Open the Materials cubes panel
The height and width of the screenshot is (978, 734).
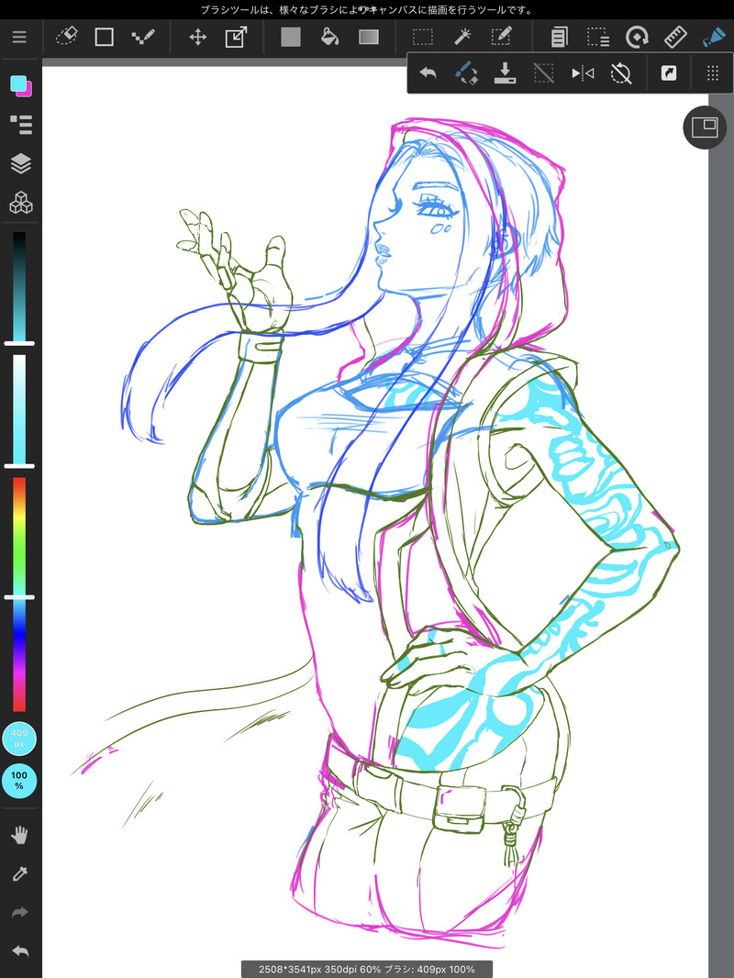(20, 203)
